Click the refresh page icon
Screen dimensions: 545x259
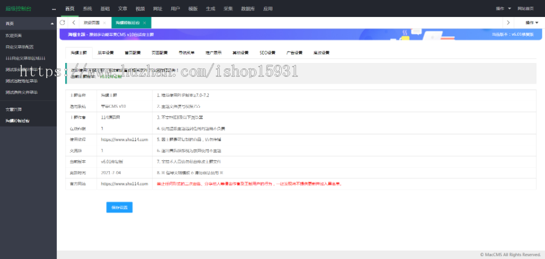point(62,22)
